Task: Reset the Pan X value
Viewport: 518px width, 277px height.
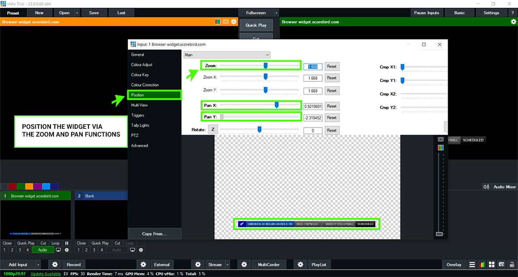Action: coord(332,106)
